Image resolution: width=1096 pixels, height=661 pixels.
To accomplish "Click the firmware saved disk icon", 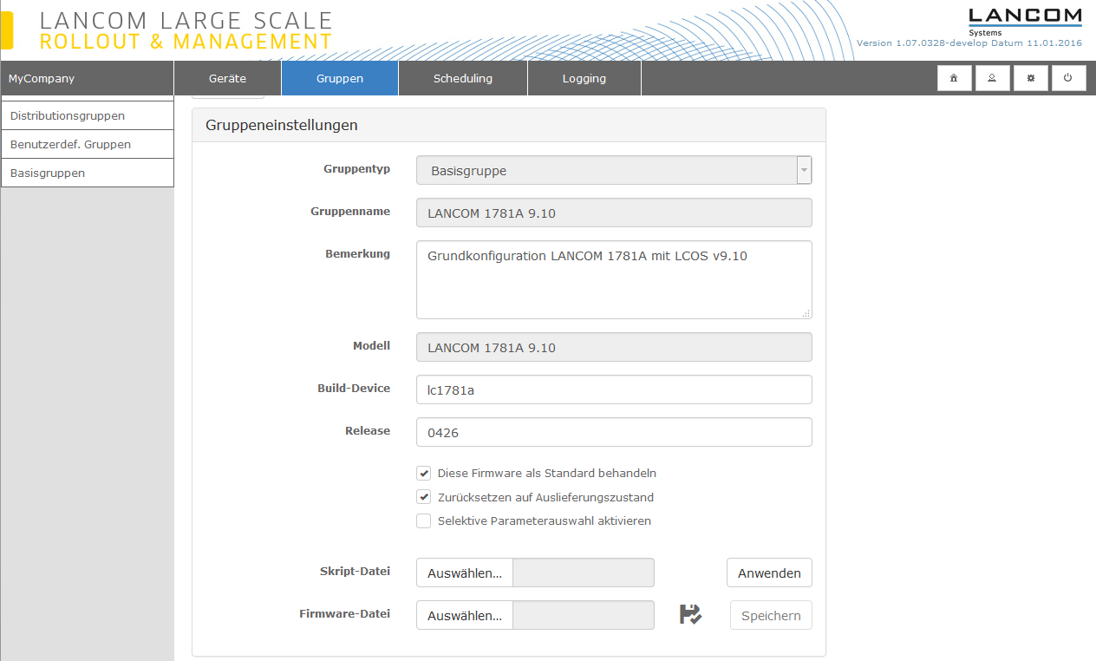I will coord(690,615).
